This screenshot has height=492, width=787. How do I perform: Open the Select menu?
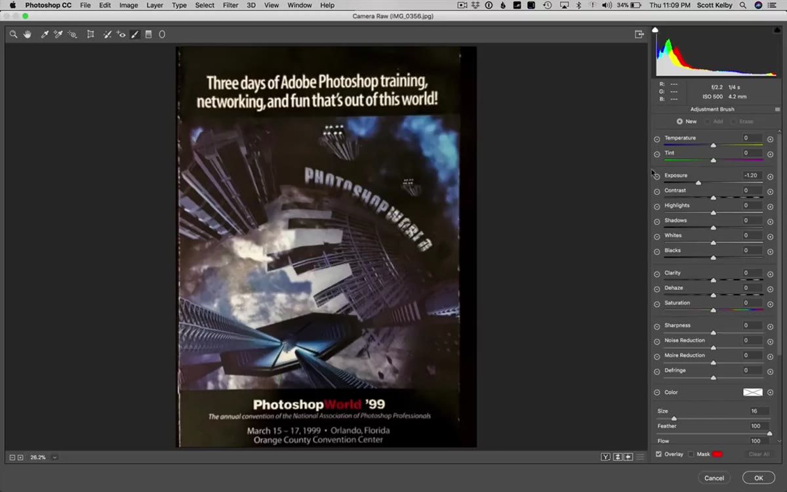(205, 5)
